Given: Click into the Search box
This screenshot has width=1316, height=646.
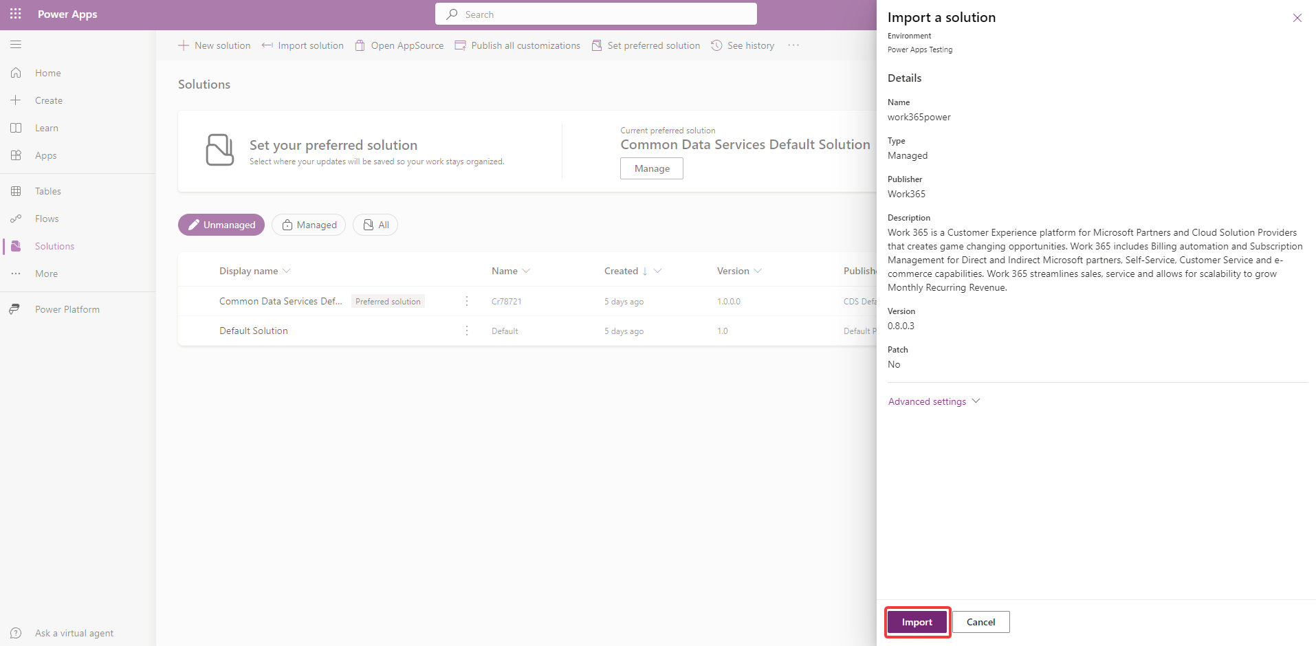Looking at the screenshot, I should [596, 14].
